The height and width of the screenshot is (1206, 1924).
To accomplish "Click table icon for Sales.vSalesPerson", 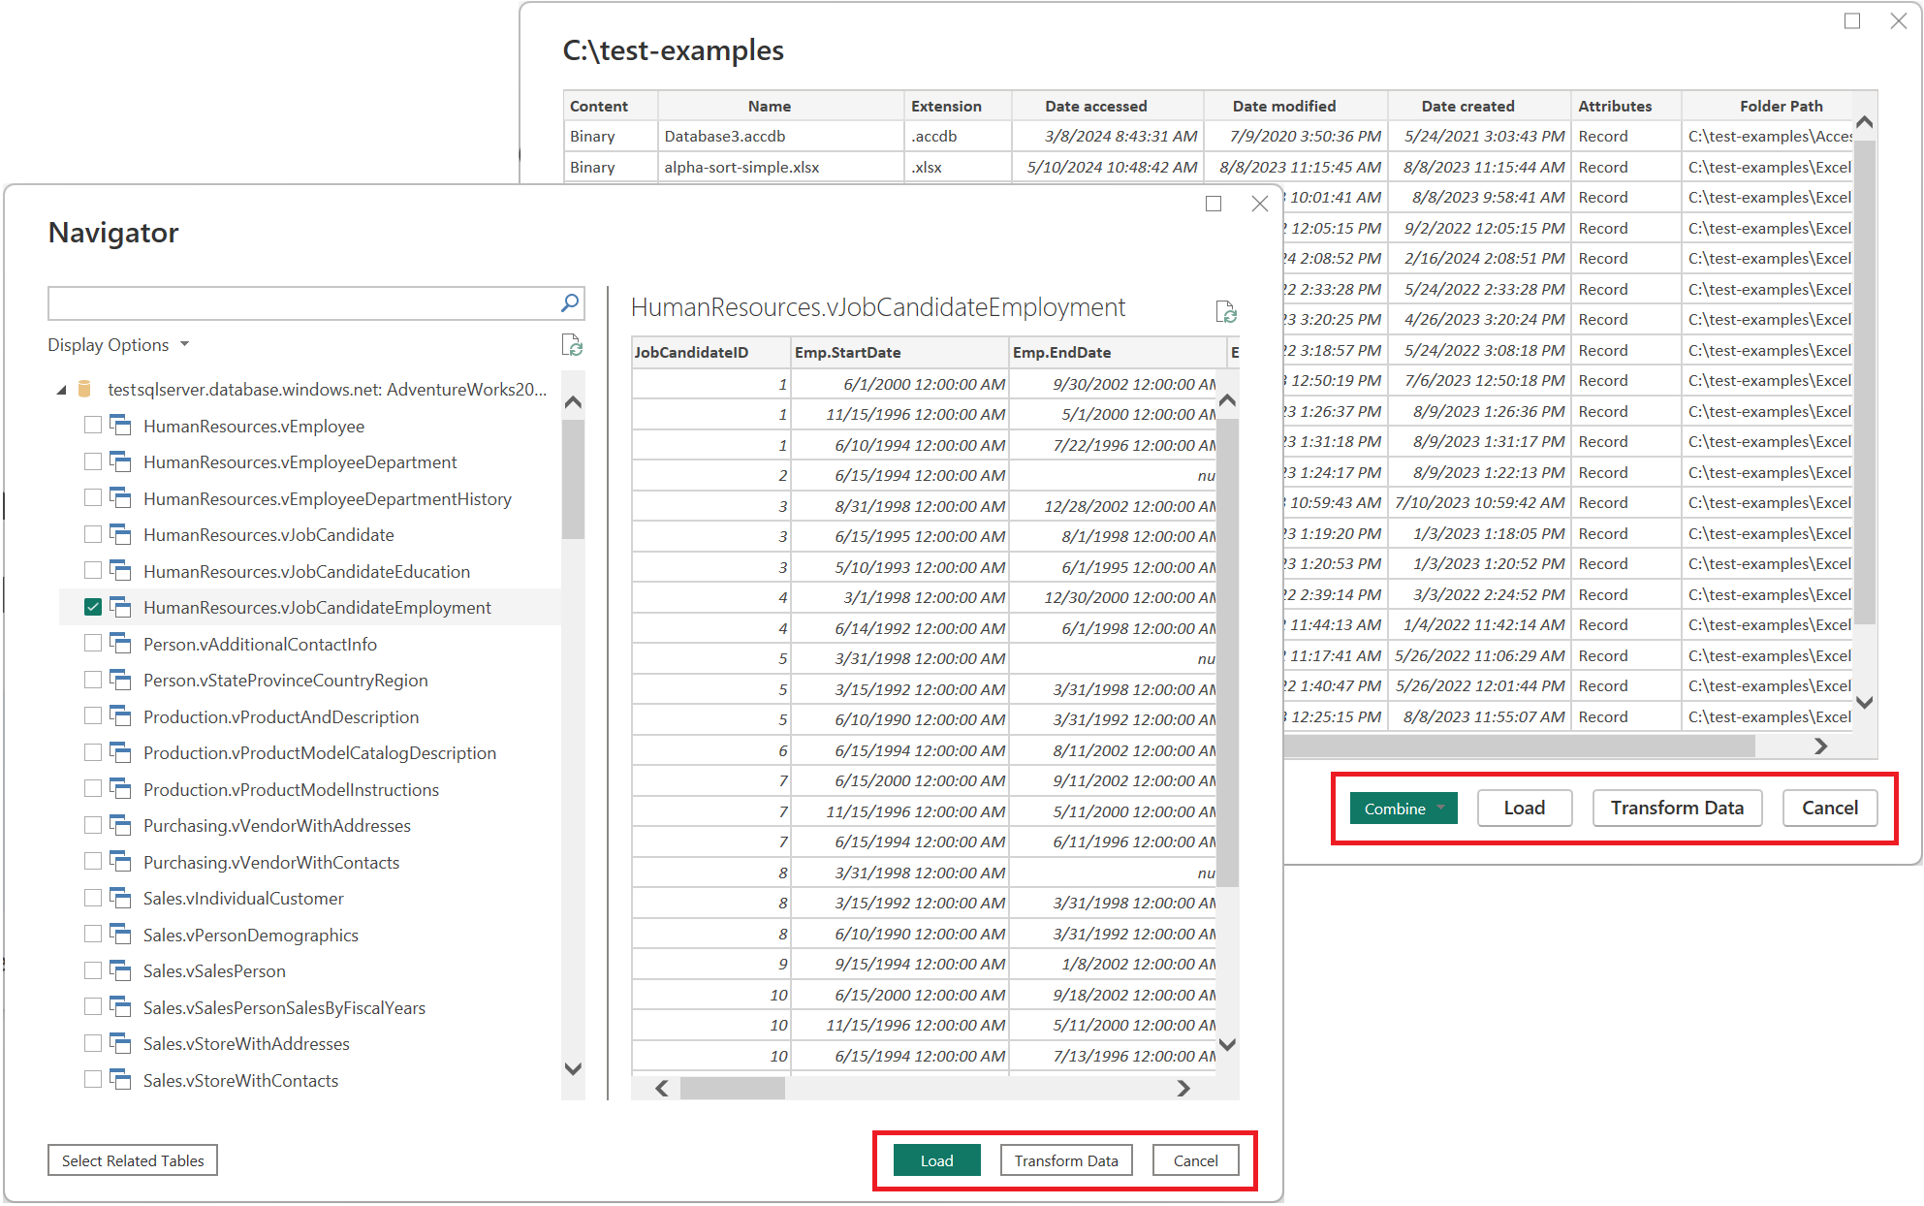I will (120, 970).
